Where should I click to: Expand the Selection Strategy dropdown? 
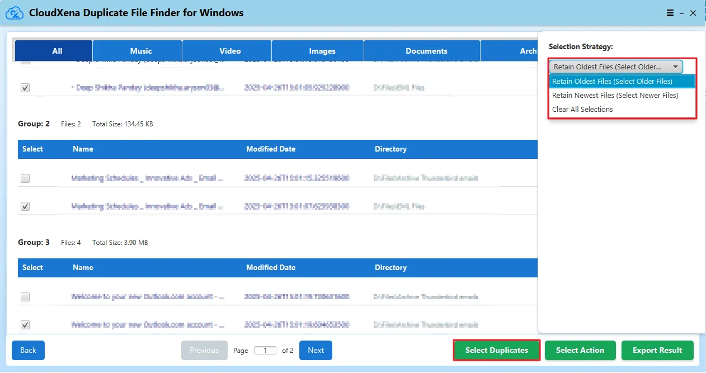(x=615, y=67)
